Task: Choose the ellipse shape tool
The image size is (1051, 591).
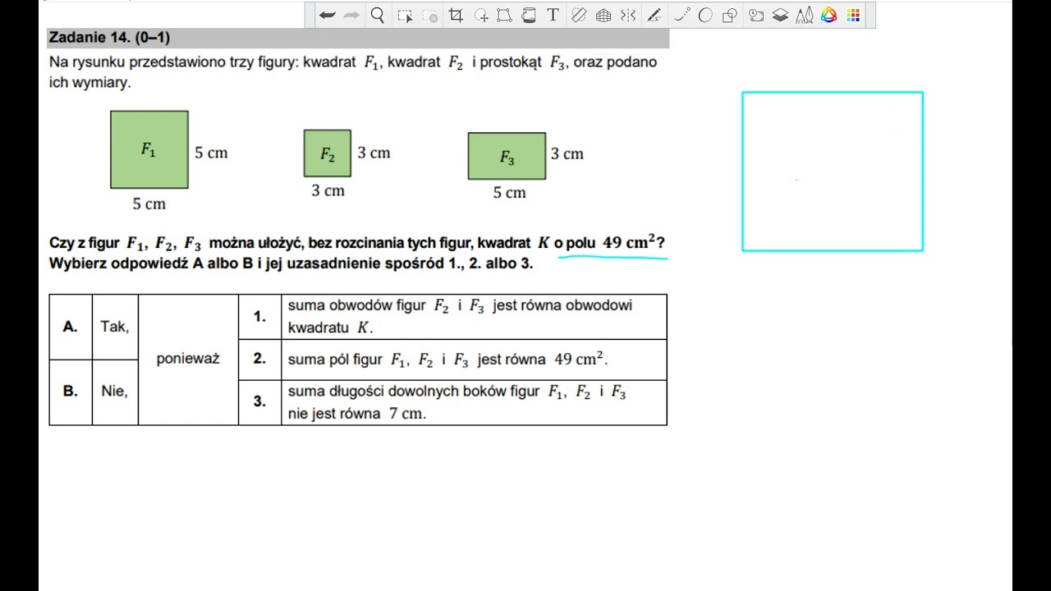Action: tap(705, 15)
